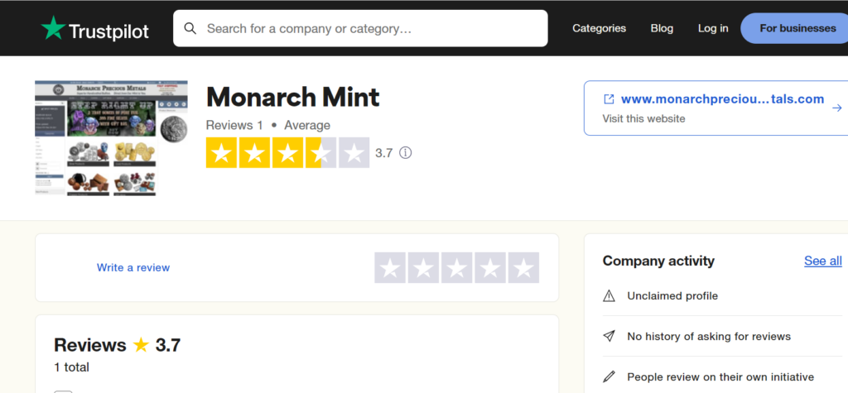Open See all company activity
This screenshot has width=848, height=393.
tap(822, 261)
